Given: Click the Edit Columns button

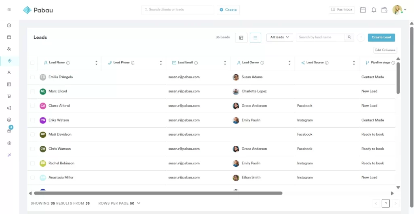Looking at the screenshot, I should point(385,50).
